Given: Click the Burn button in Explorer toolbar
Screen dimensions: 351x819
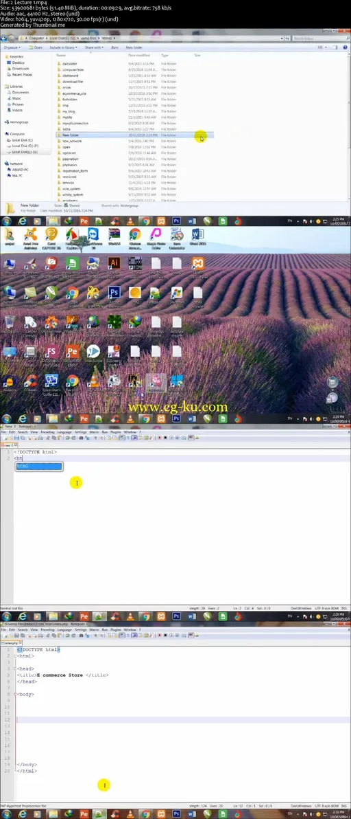Looking at the screenshot, I should pos(114,47).
